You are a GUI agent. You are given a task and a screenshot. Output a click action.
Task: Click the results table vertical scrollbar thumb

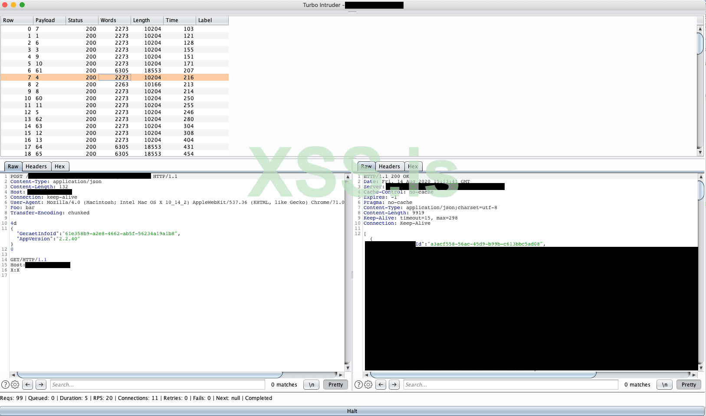[x=700, y=43]
